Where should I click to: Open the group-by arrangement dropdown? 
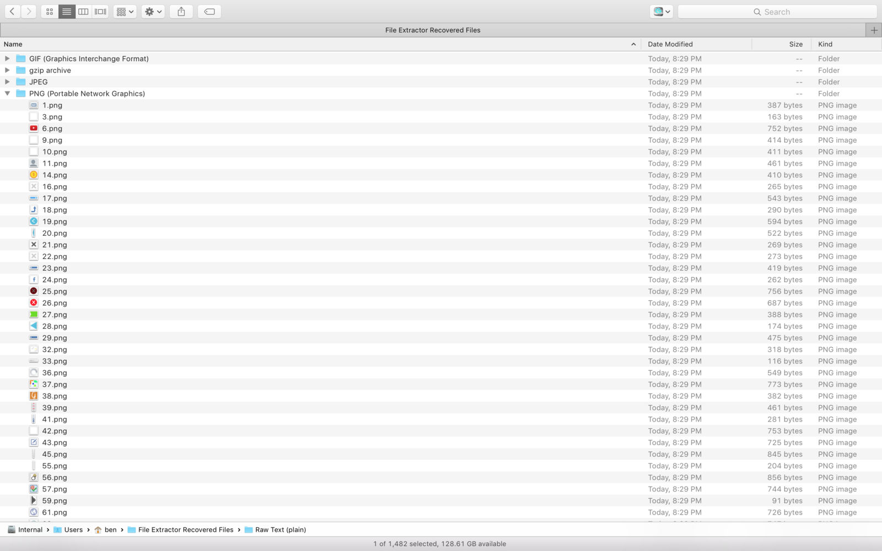[x=125, y=12]
